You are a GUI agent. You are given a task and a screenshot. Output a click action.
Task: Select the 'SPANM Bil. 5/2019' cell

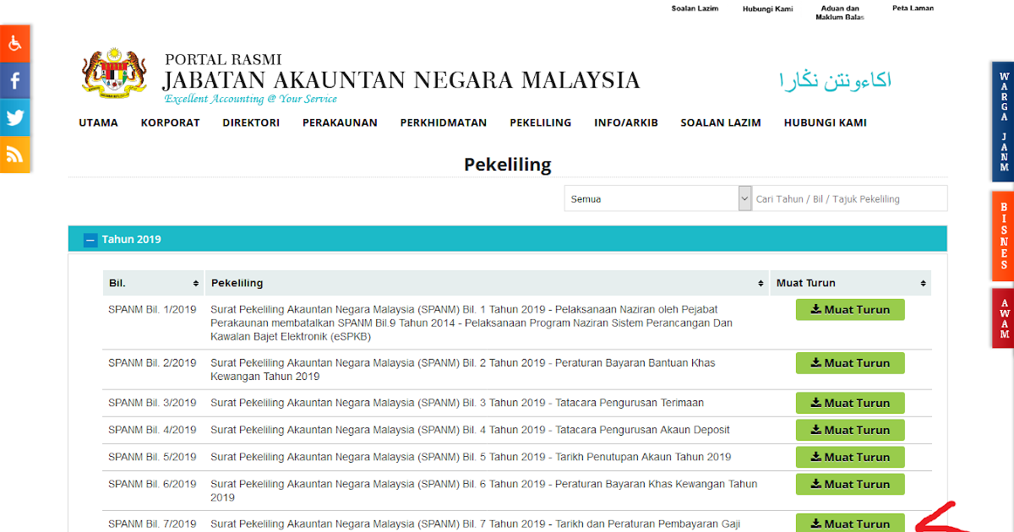click(x=152, y=457)
